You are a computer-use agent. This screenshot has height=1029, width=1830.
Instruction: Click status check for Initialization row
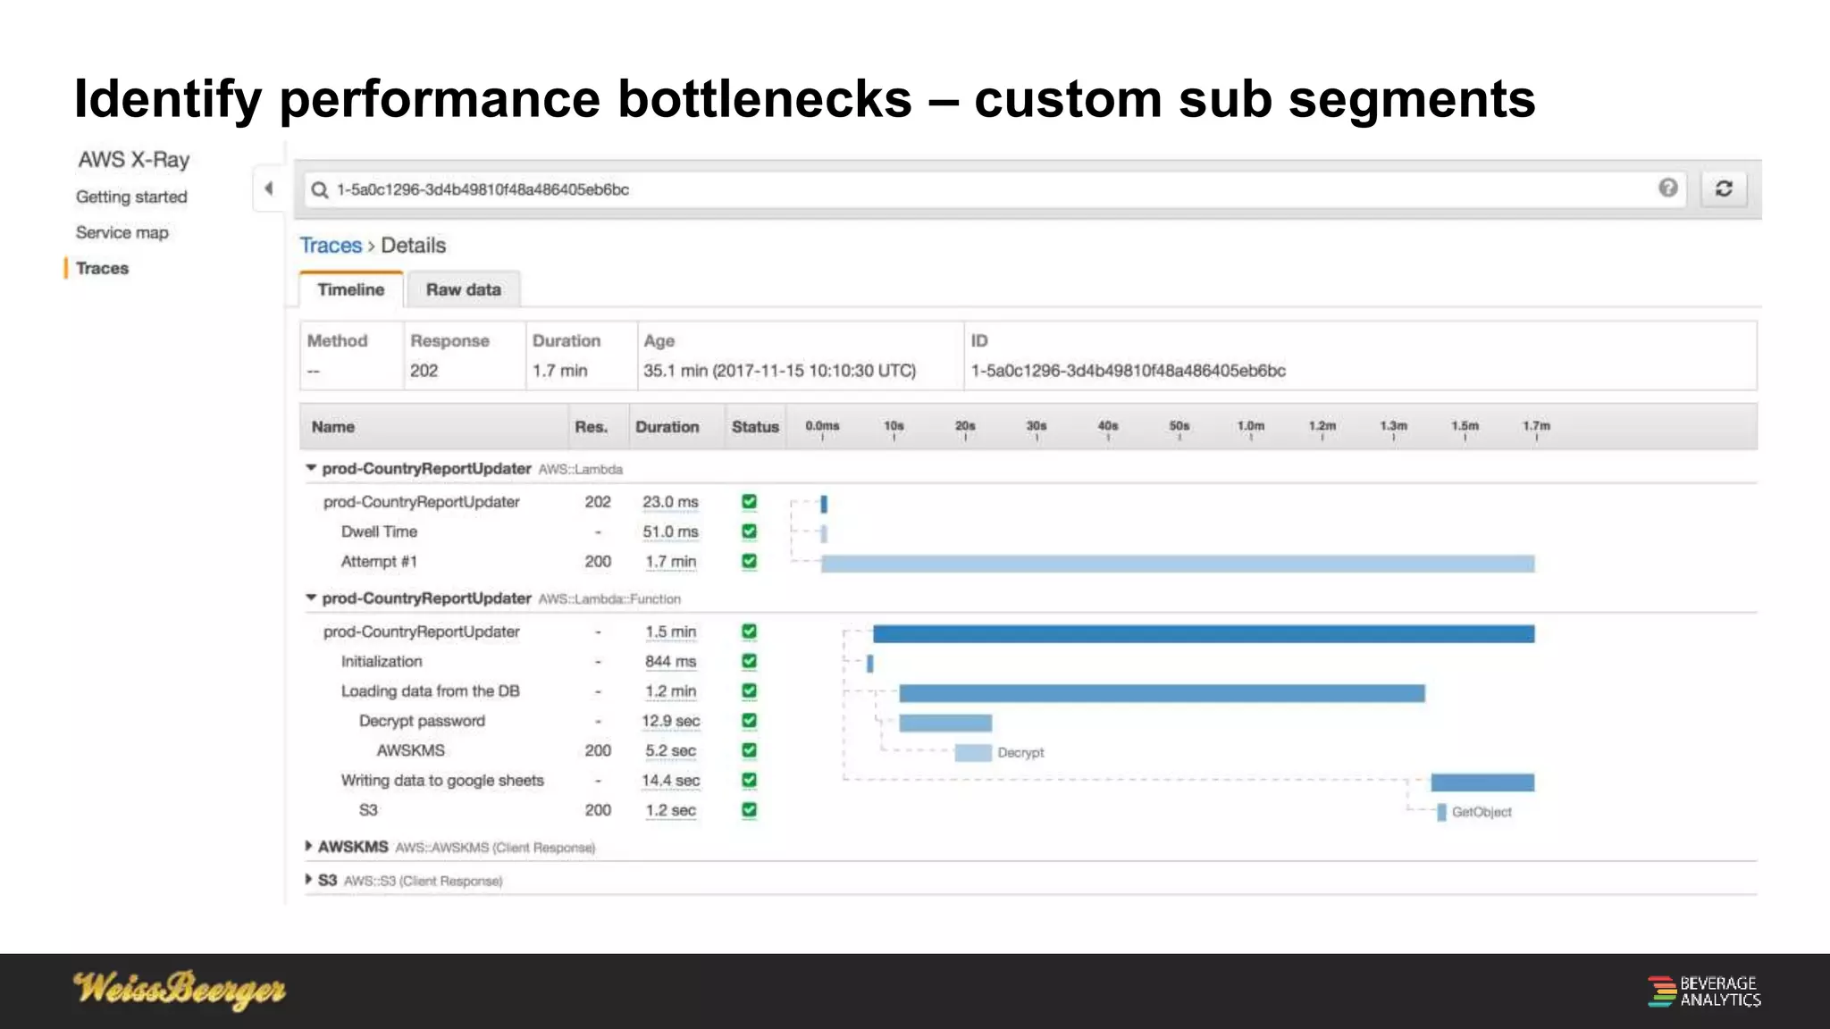[x=749, y=661]
